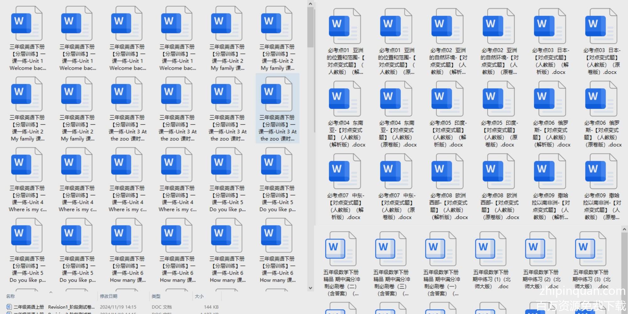
Task: Sort file list by 修改日期 column
Action: tap(109, 296)
